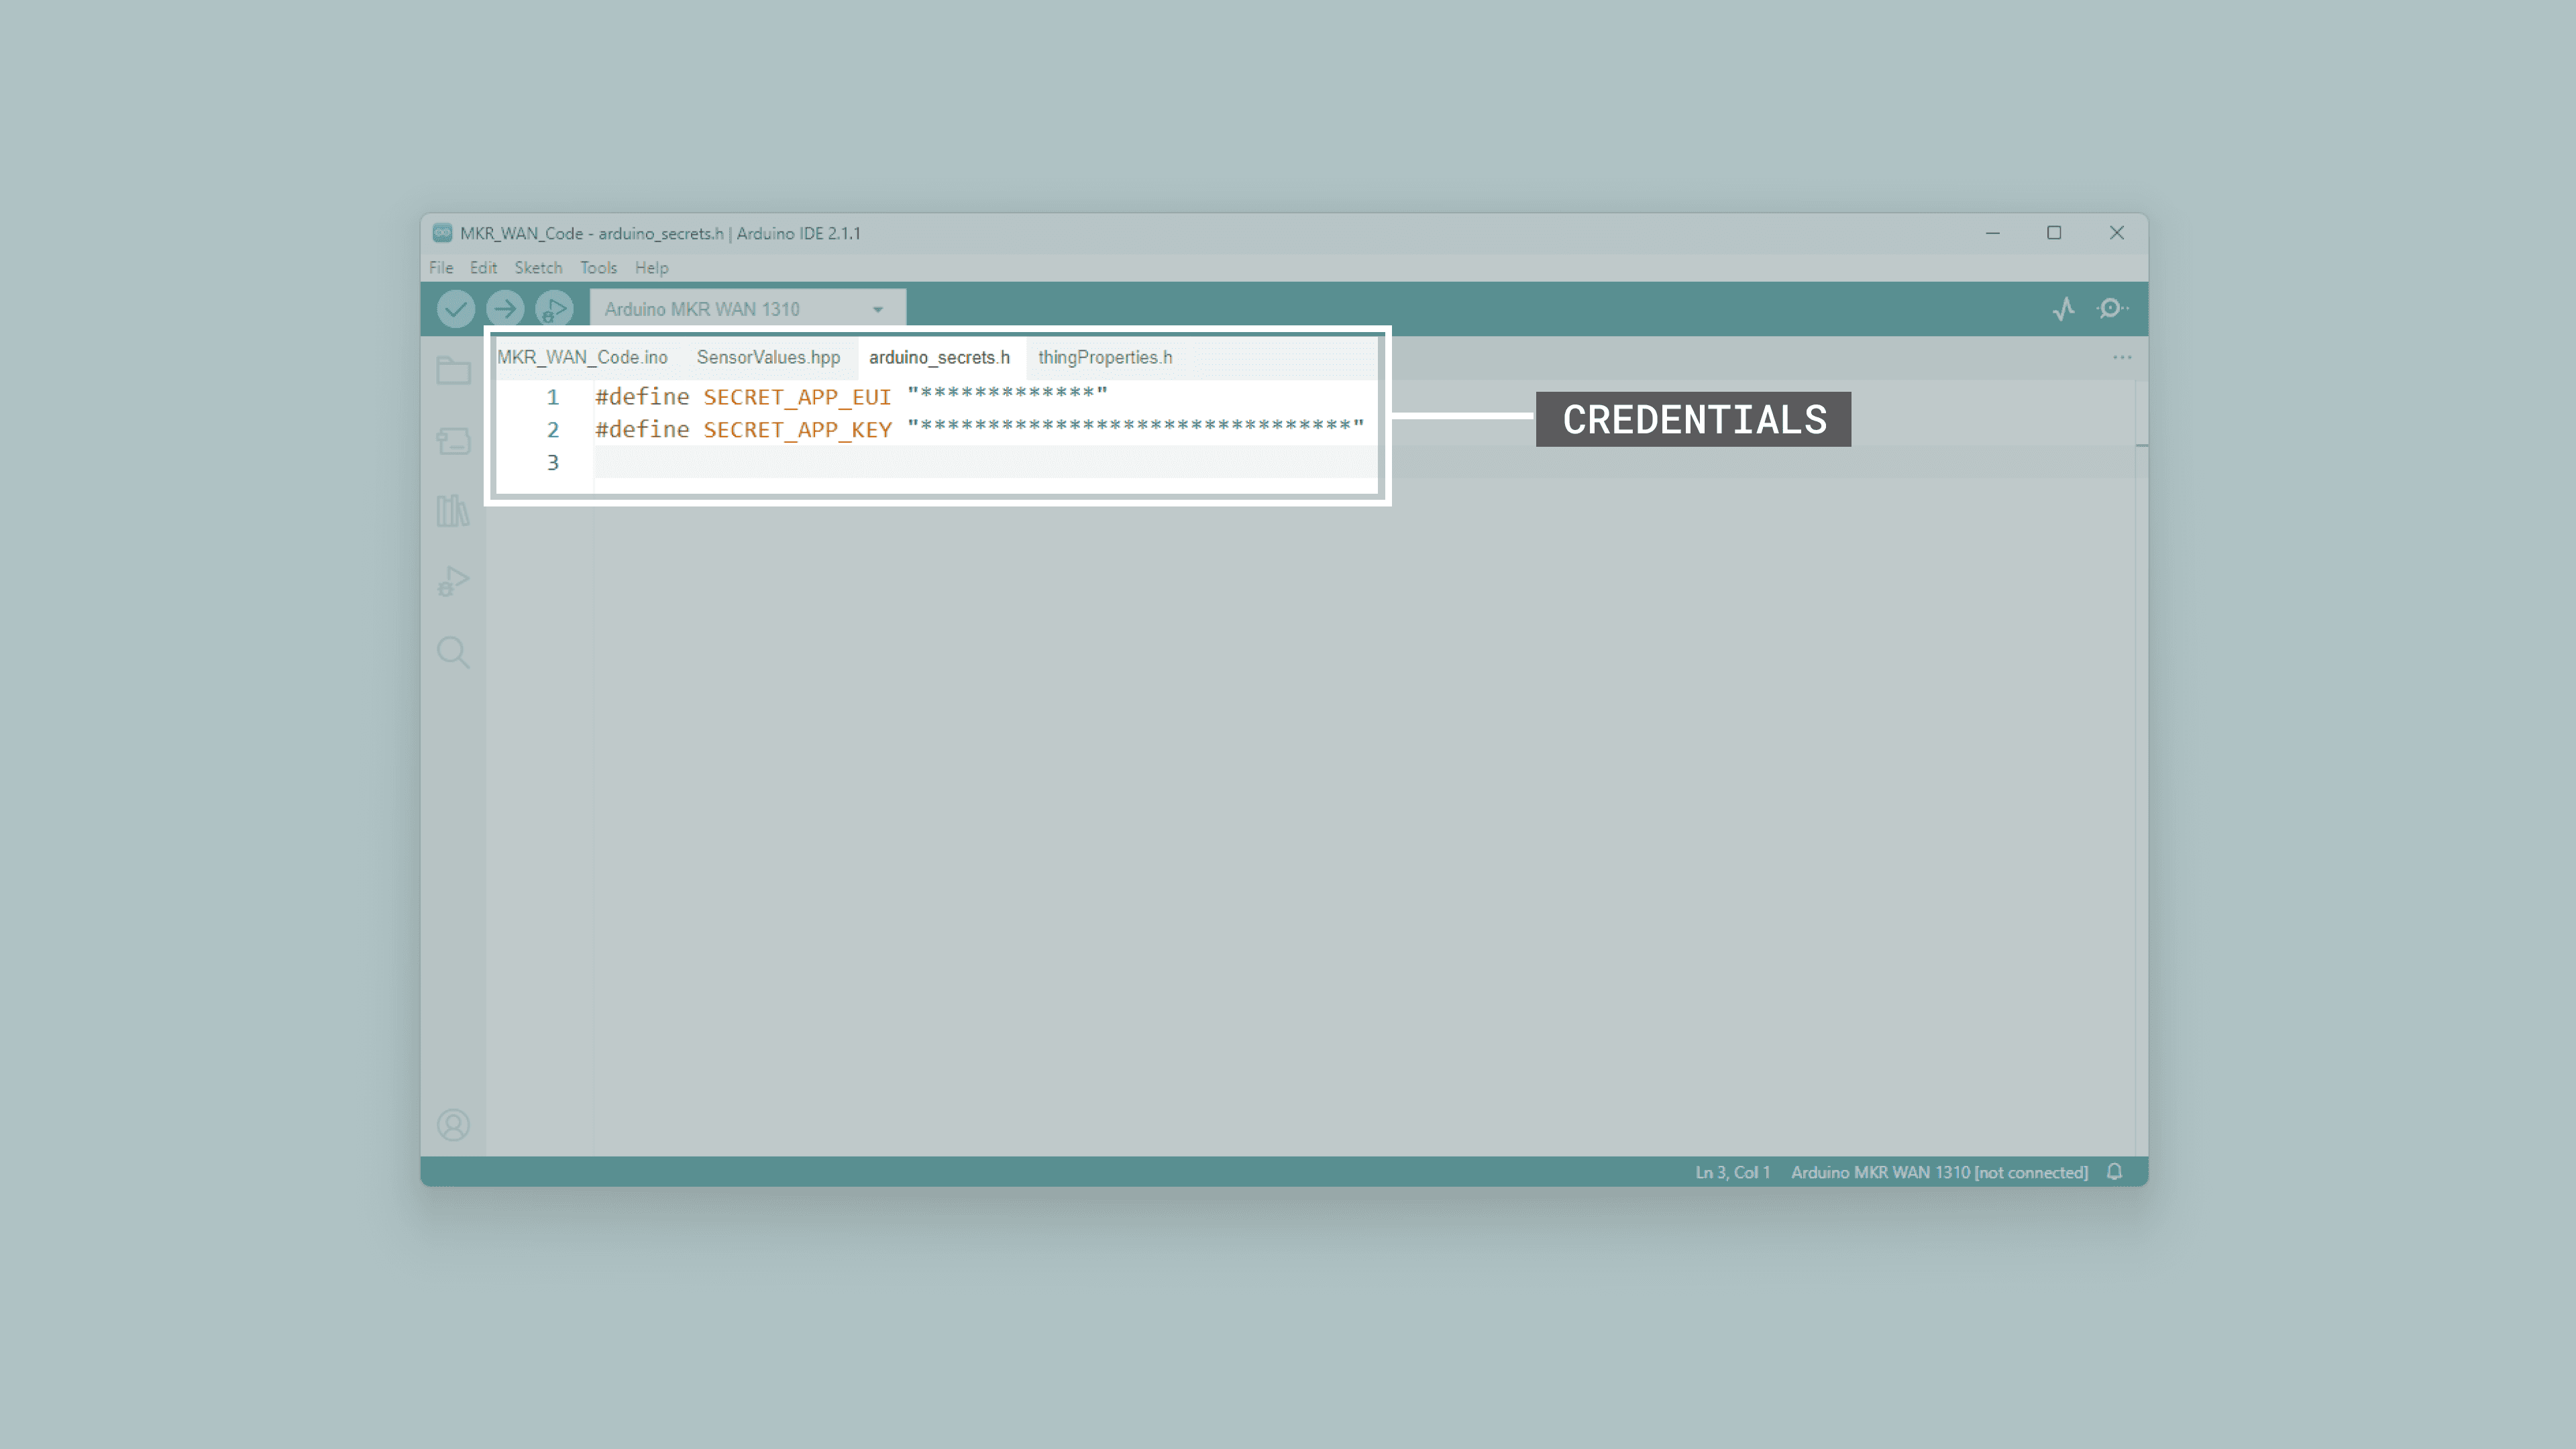Open the Library Manager sidebar icon
Viewport: 2576px width, 1449px height.
click(x=453, y=511)
